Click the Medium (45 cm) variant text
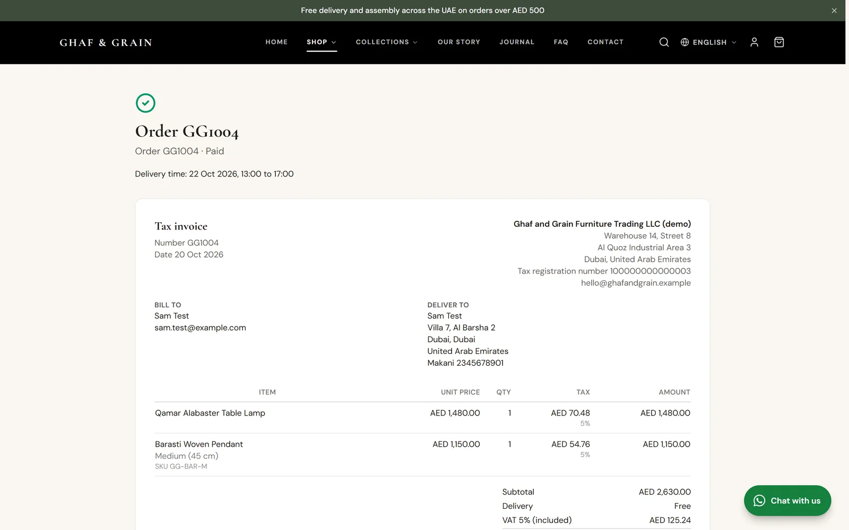849x530 pixels. click(x=187, y=456)
